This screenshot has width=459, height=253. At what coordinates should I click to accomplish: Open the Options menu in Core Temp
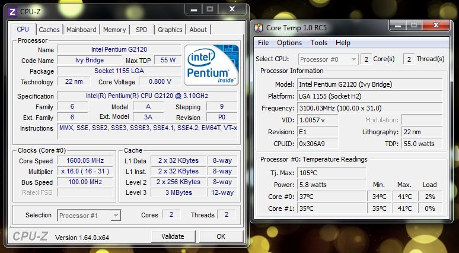[289, 43]
